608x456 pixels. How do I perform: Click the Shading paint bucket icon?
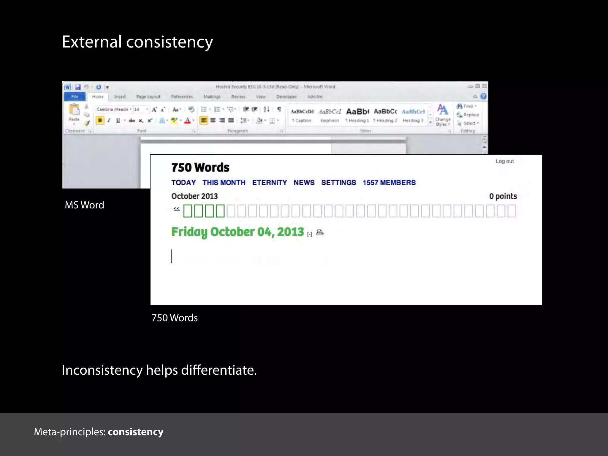click(x=259, y=120)
